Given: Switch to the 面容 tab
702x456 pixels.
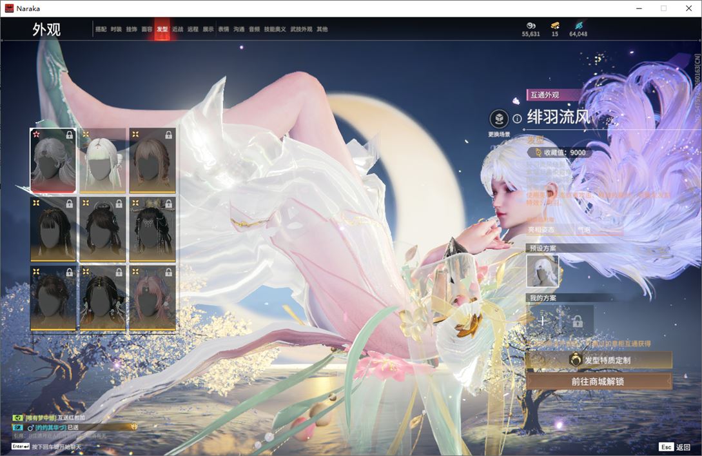Looking at the screenshot, I should 147,29.
